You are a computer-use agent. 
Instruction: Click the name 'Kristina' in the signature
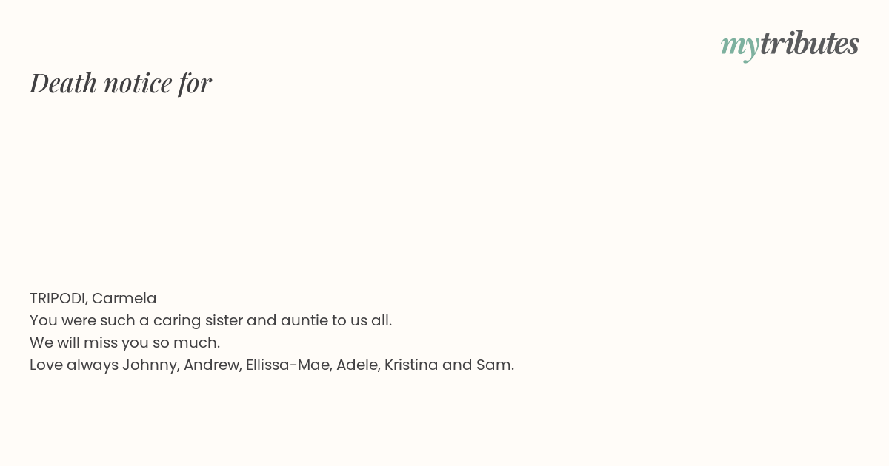[x=411, y=365]
